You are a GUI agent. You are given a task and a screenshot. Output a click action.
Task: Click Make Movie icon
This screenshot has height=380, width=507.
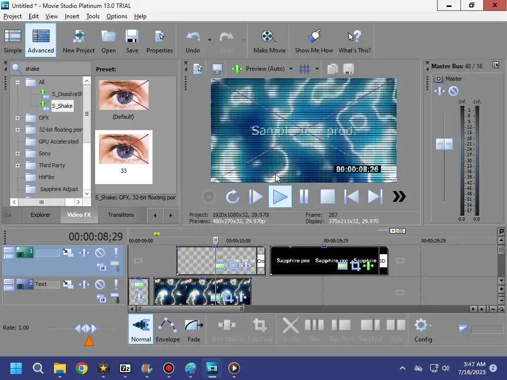[269, 41]
